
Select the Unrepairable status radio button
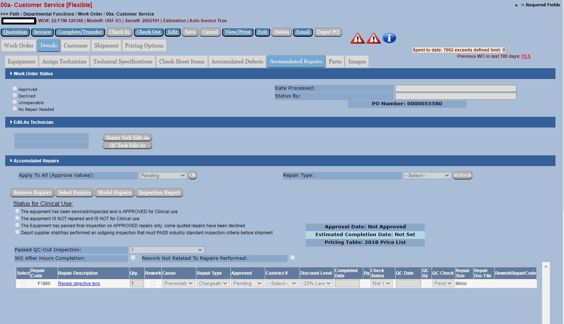(x=15, y=102)
